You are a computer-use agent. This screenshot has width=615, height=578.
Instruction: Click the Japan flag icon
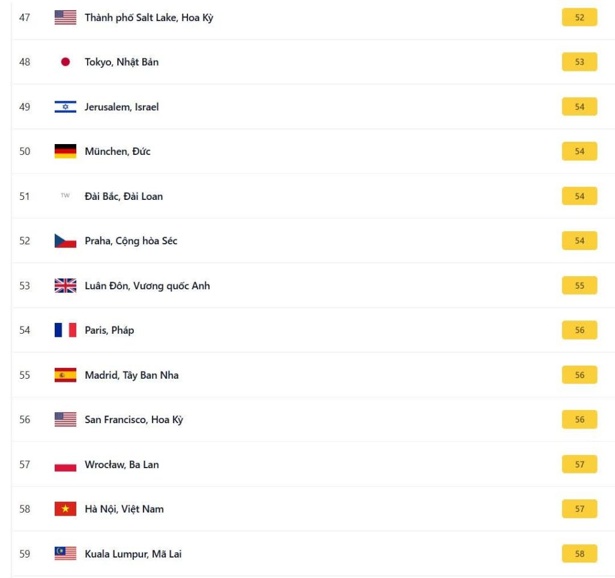(x=65, y=62)
